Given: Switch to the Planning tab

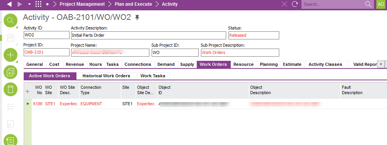Looking at the screenshot, I should pos(269,65).
